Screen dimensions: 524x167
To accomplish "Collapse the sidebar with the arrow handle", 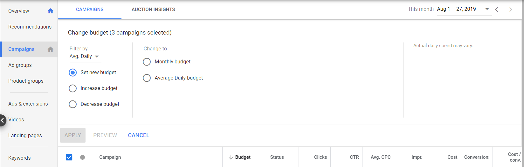I will 3,120.
